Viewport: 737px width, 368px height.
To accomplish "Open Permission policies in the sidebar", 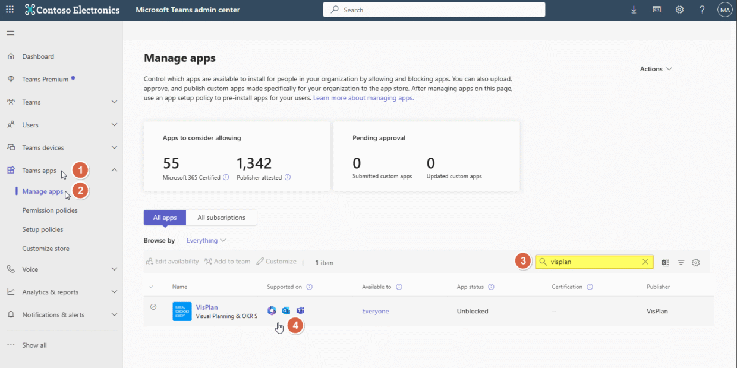I will pos(50,210).
